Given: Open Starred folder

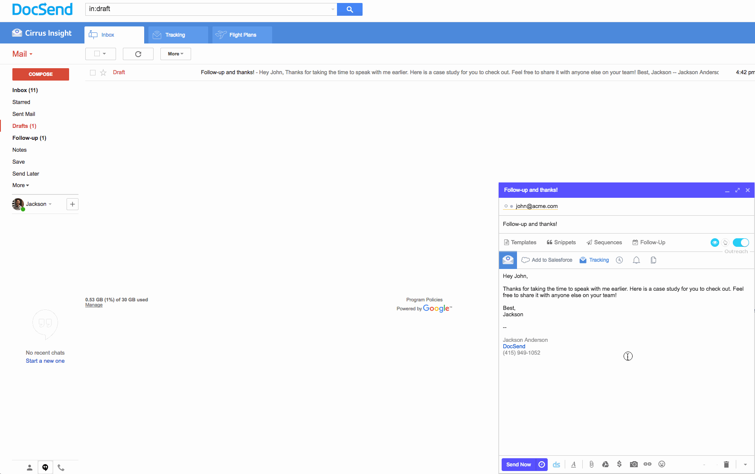Looking at the screenshot, I should pos(21,102).
